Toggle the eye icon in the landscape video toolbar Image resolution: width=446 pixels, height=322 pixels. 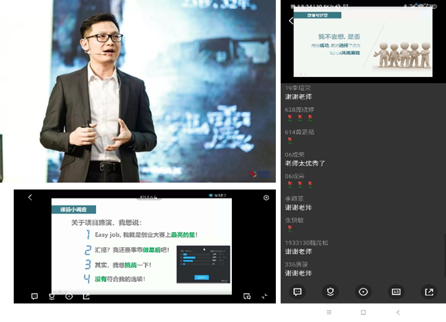tap(69, 296)
